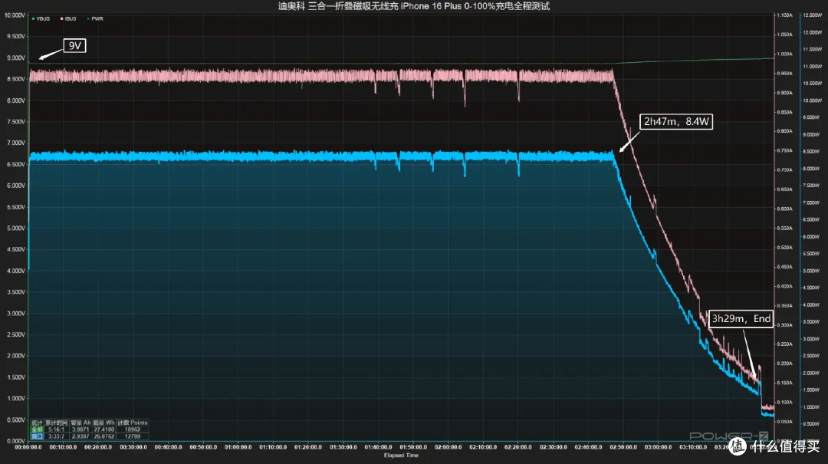Click the 12789 points count cell
The height and width of the screenshot is (464, 828).
133,436
